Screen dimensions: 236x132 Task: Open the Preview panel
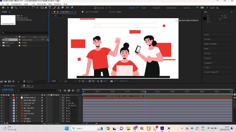coord(207,39)
